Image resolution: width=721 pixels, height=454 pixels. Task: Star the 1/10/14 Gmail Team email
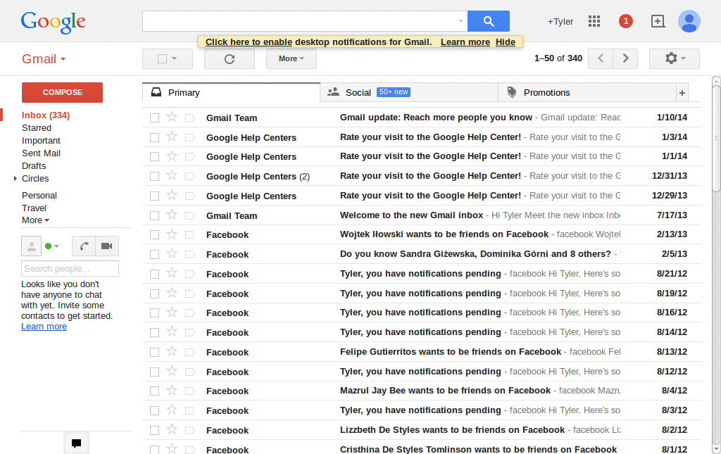[x=172, y=117]
